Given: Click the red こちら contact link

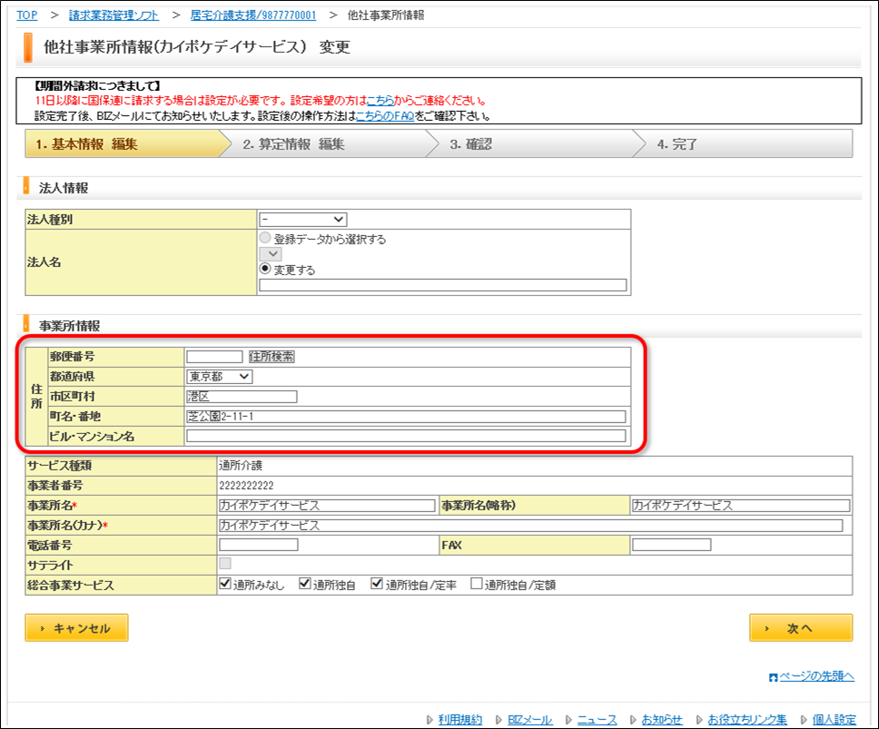Looking at the screenshot, I should tap(380, 101).
